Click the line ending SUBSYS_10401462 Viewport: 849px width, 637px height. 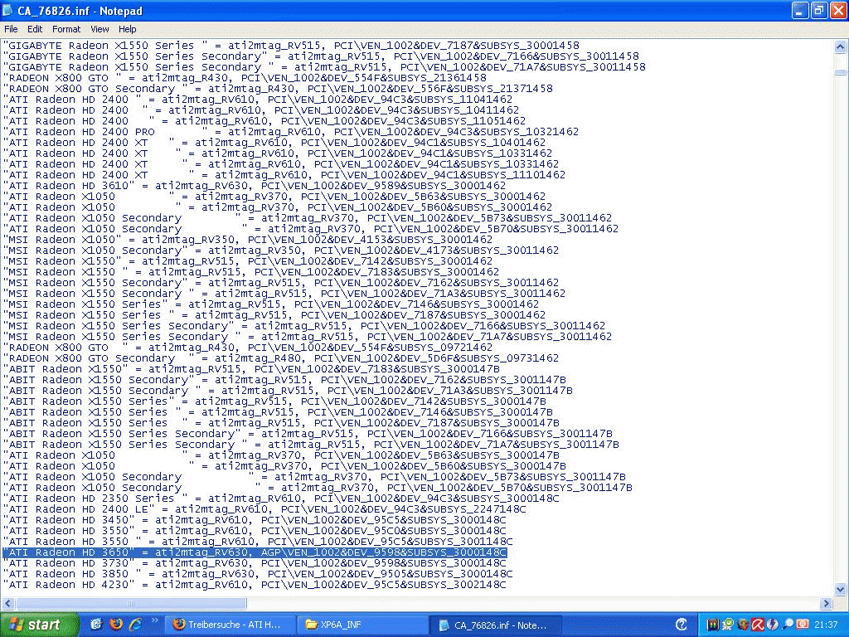[275, 143]
